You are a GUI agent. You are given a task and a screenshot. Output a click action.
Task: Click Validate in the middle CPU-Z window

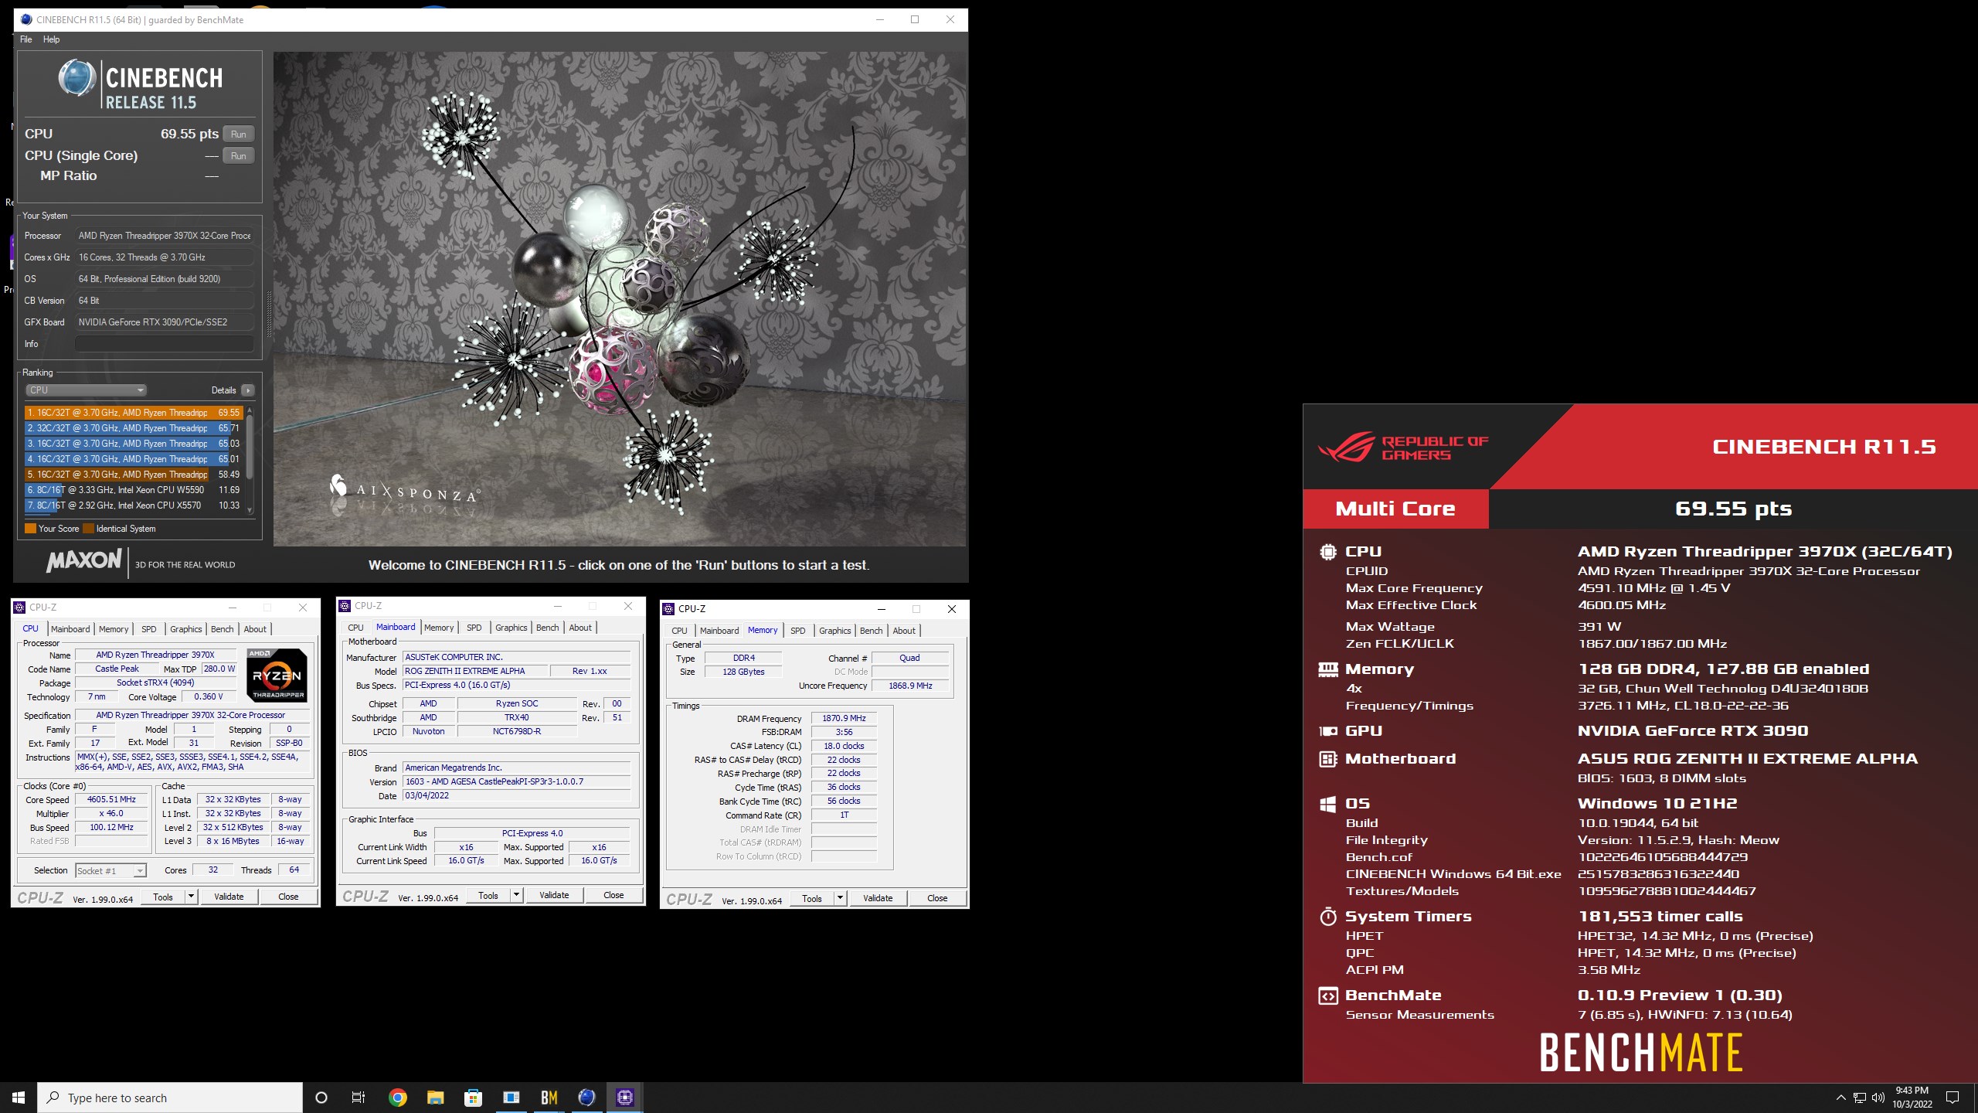click(554, 895)
